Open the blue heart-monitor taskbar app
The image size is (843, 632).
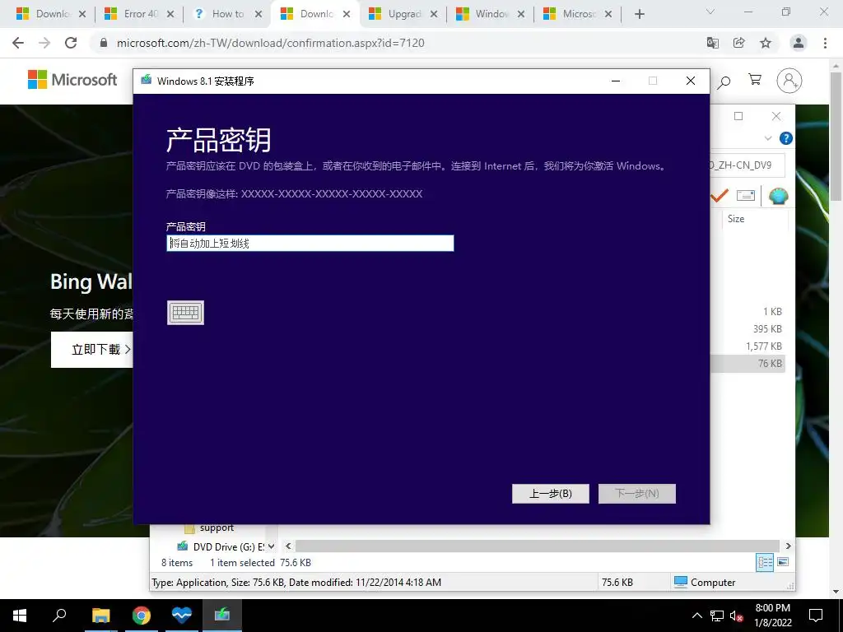(182, 616)
